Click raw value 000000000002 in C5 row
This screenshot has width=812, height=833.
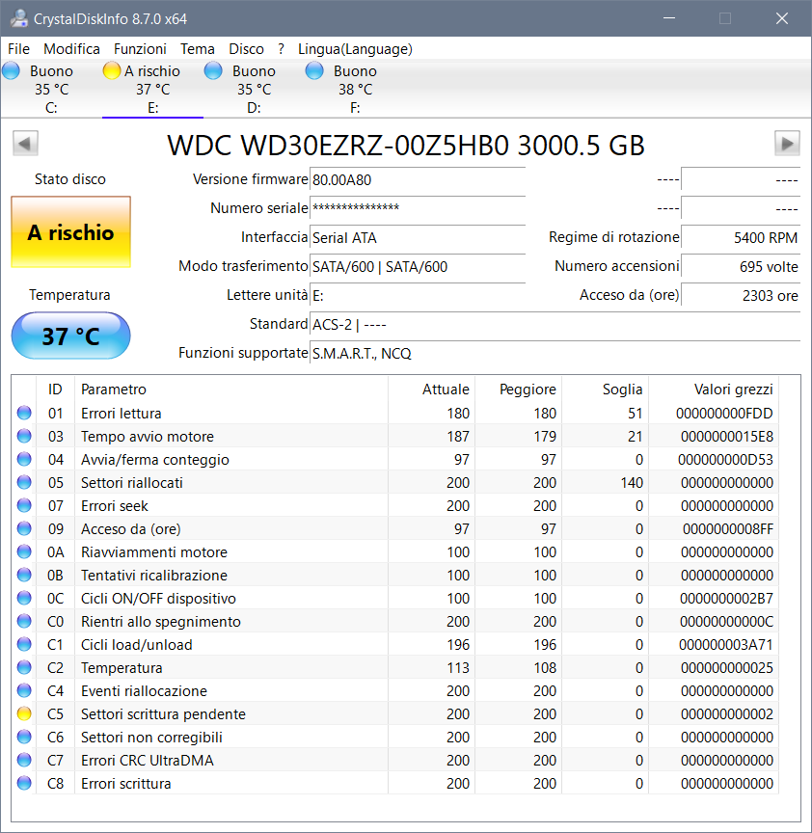727,714
